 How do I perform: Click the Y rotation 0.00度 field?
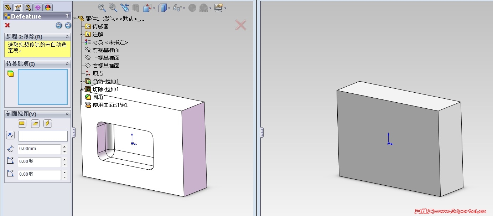pyautogui.click(x=40, y=174)
